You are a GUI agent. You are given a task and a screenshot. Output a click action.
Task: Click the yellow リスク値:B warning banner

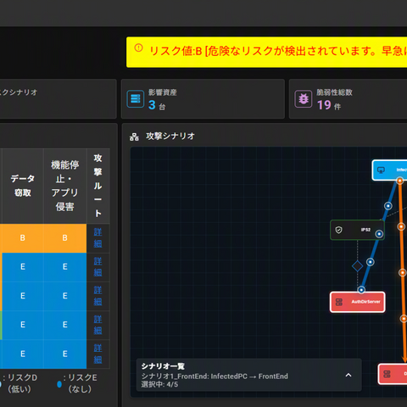click(x=266, y=52)
